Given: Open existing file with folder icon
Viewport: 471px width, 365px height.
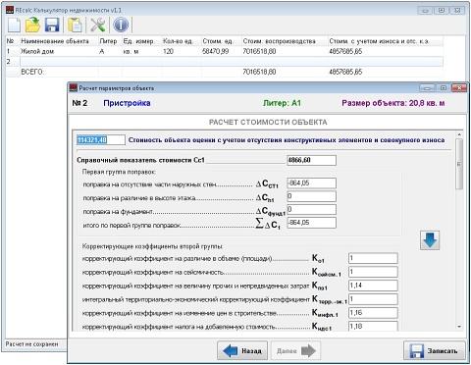Looking at the screenshot, I should 32,26.
